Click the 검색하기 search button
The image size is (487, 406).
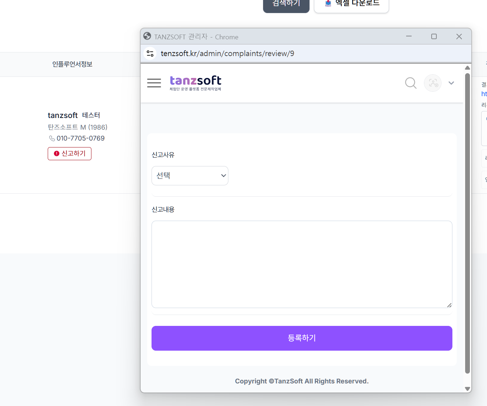click(286, 4)
